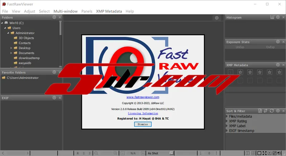Expand the Files/metadata filter section
The height and width of the screenshot is (156, 286).
227,117
